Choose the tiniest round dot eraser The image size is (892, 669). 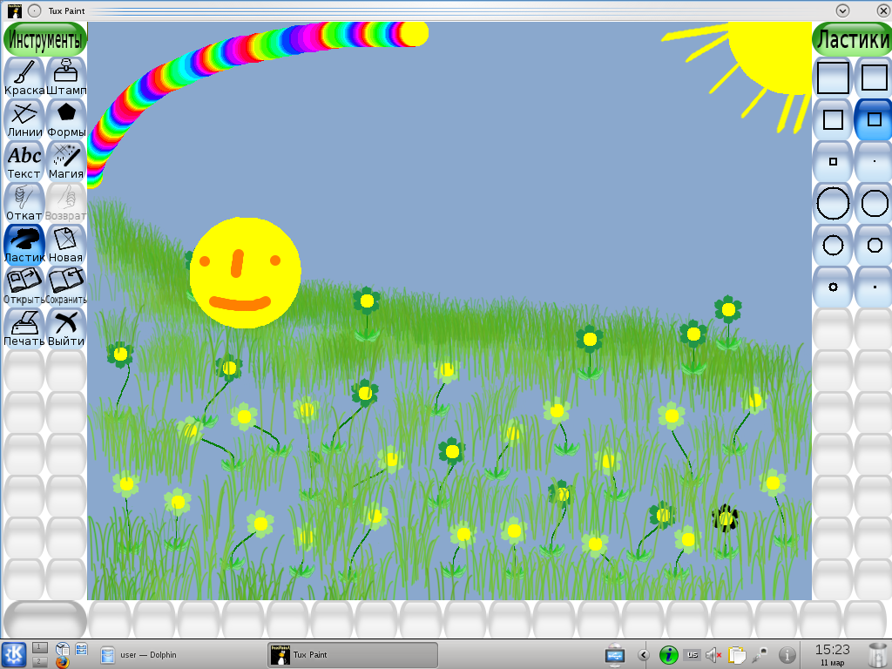point(875,287)
